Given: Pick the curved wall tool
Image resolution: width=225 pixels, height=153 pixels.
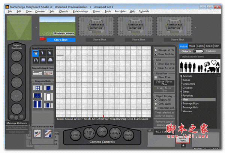Looking at the screenshot, I should (49, 53).
